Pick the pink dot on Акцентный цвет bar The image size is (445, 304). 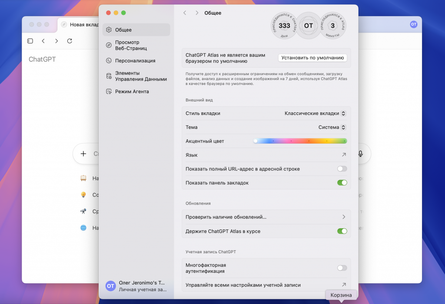tap(291, 141)
